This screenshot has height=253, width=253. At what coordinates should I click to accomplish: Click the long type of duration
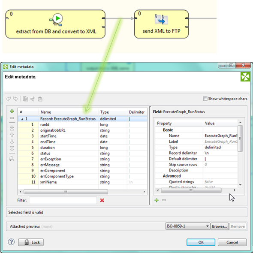click(x=104, y=148)
